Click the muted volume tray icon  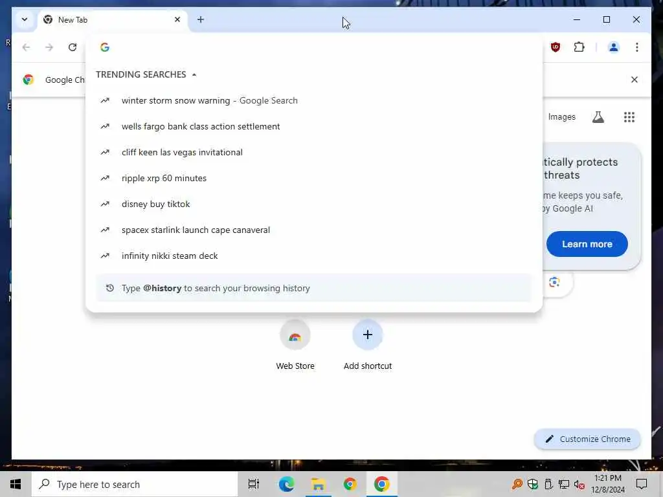[579, 485]
